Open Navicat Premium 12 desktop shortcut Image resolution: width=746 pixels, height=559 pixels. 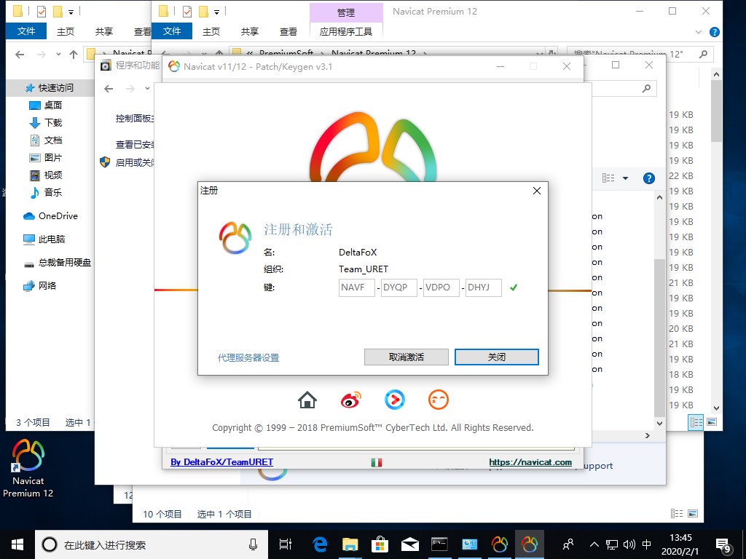(28, 468)
